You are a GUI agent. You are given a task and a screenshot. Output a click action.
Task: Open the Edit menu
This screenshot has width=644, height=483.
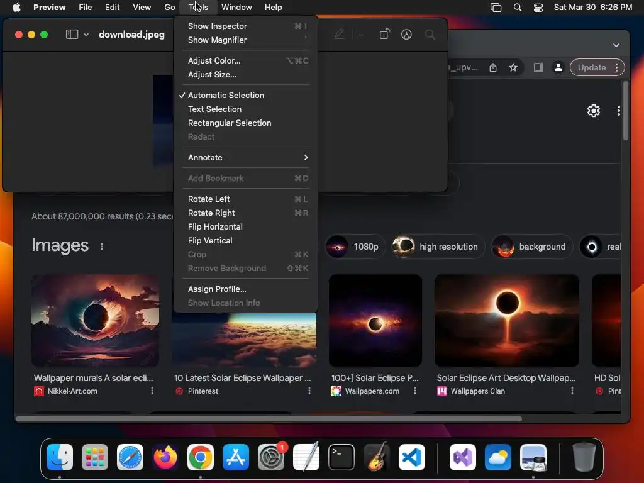coord(112,7)
